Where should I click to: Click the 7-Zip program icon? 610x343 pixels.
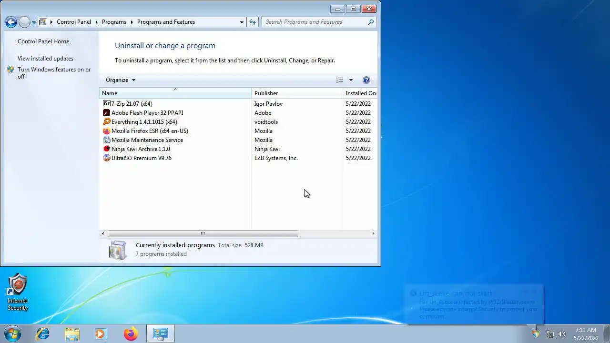(x=107, y=103)
